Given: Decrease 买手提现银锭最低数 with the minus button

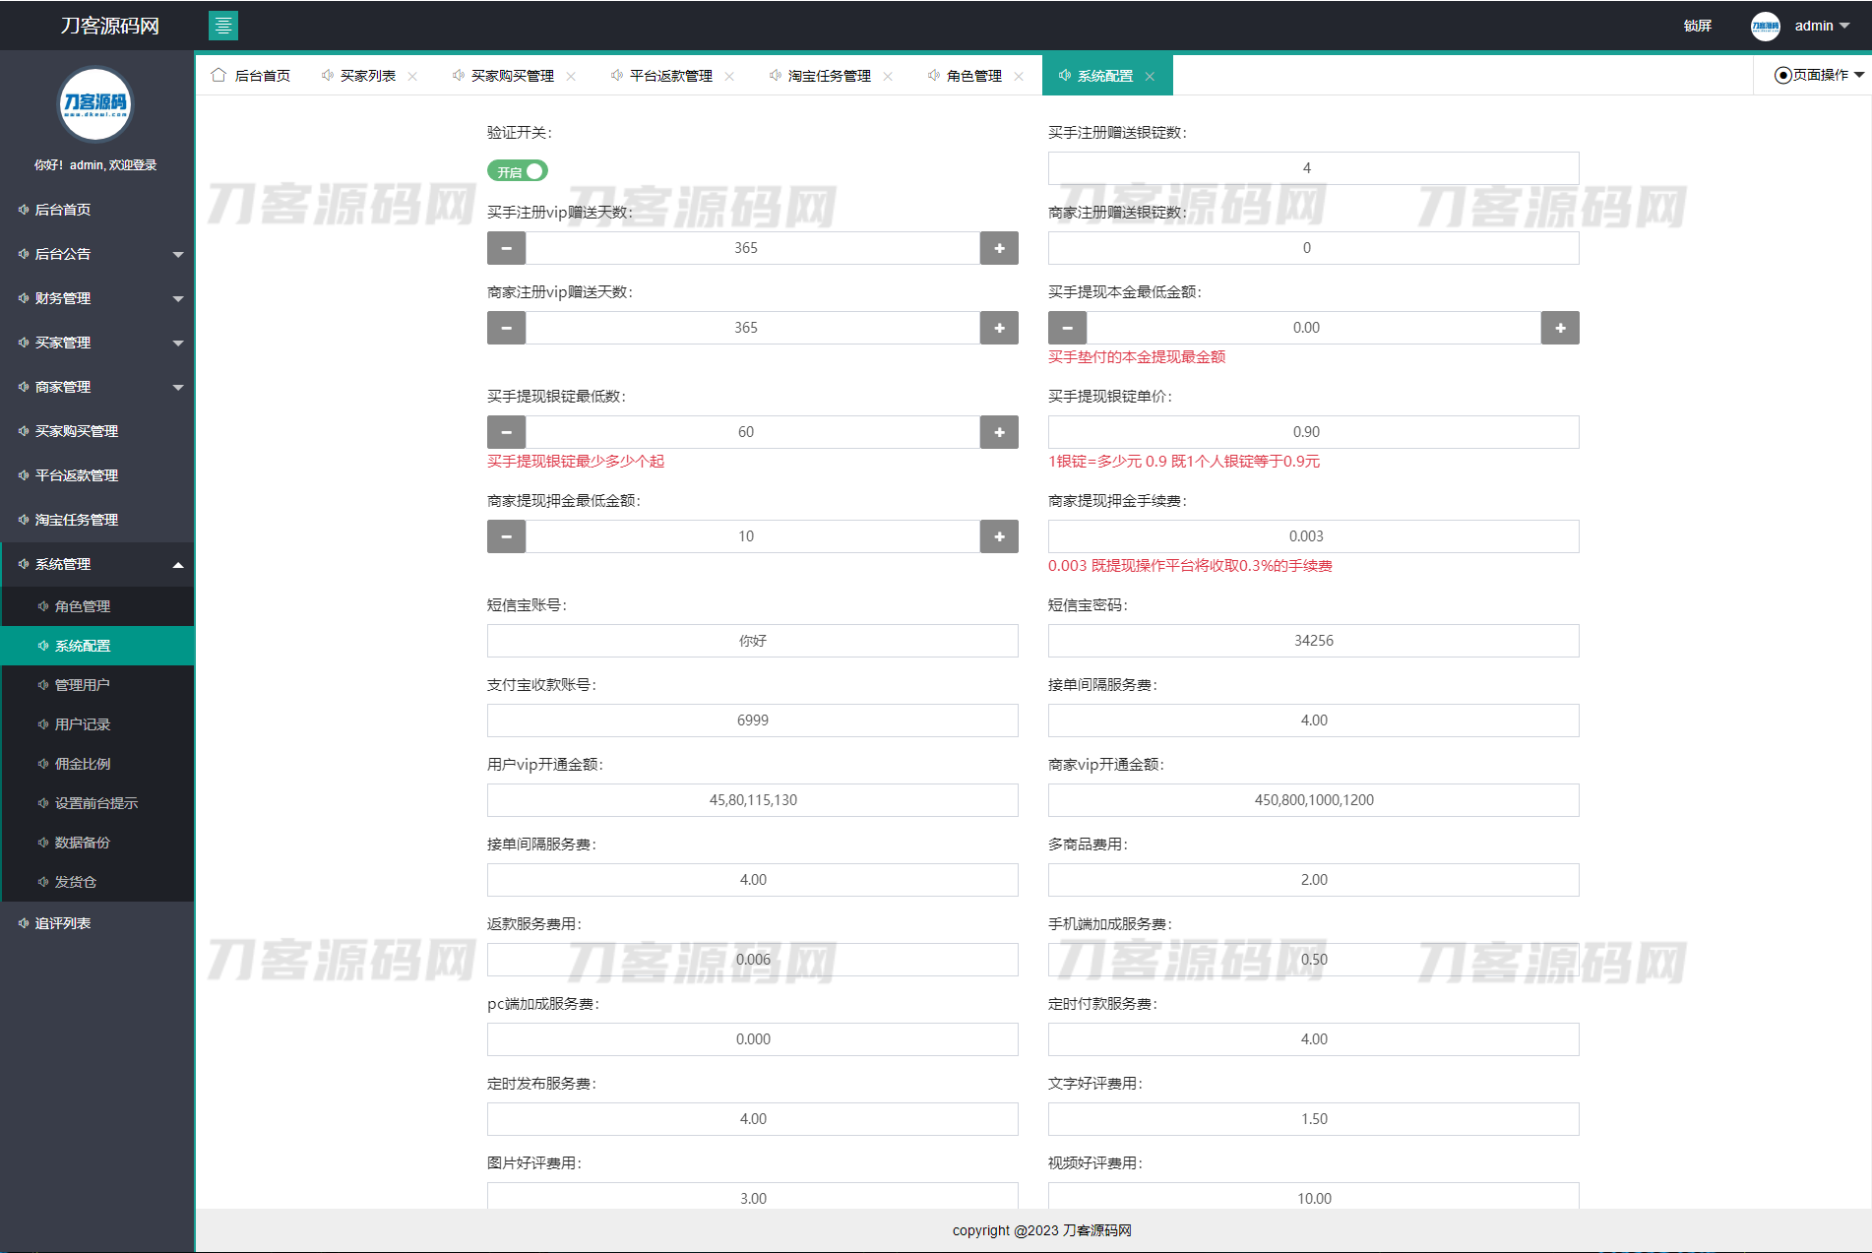Looking at the screenshot, I should coord(506,432).
